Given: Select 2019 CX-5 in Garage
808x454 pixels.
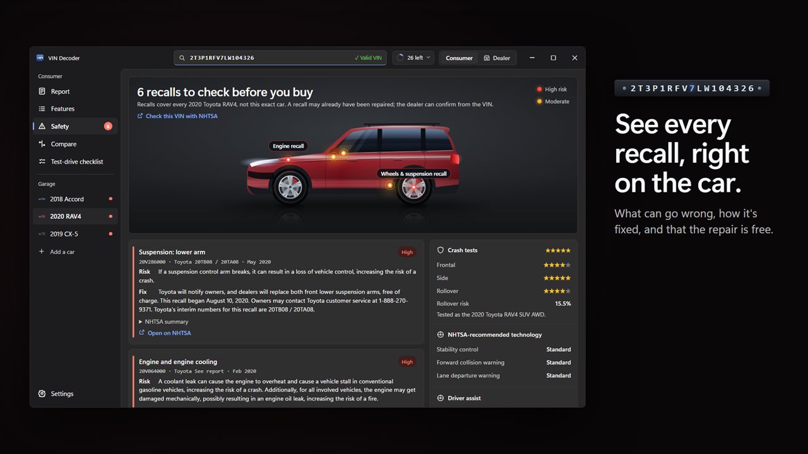Looking at the screenshot, I should tap(75, 234).
